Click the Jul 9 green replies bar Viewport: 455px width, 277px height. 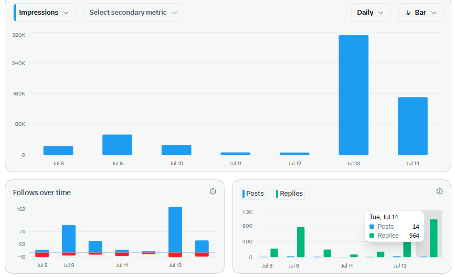pos(301,242)
